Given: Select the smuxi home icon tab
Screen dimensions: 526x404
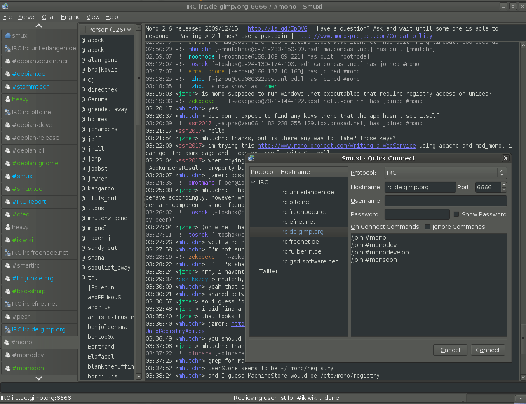Looking at the screenshot, I should coord(7,35).
